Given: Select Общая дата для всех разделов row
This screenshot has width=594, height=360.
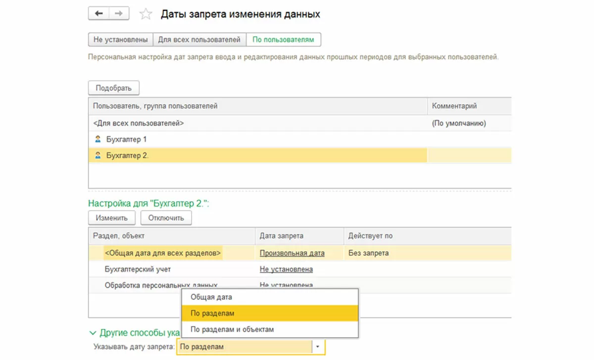Looking at the screenshot, I should pos(163,253).
